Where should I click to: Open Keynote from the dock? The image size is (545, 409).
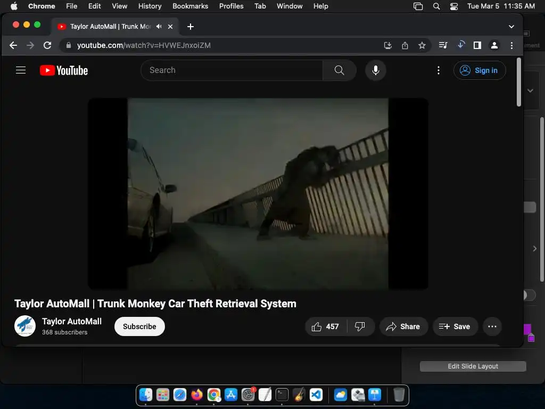374,395
